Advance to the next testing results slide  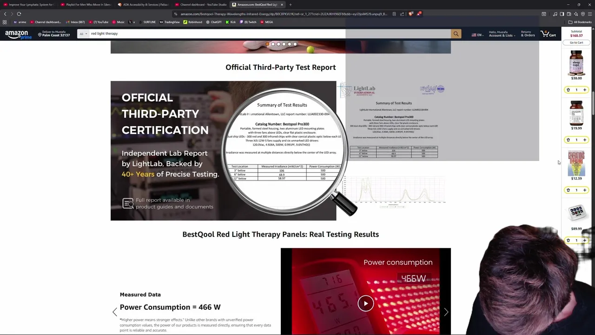[446, 312]
